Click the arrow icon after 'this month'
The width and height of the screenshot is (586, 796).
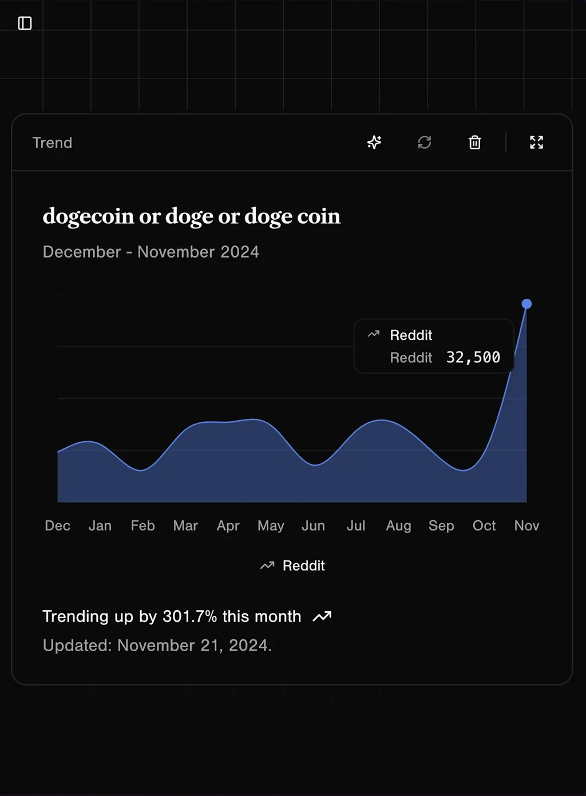tap(322, 616)
